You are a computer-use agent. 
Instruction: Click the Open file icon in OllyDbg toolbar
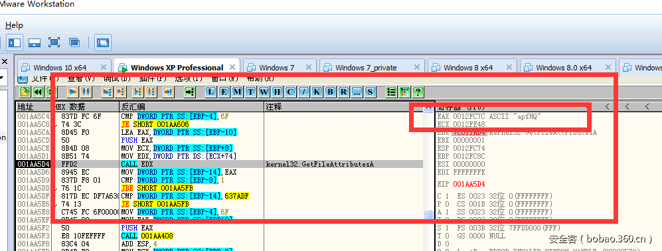click(25, 92)
